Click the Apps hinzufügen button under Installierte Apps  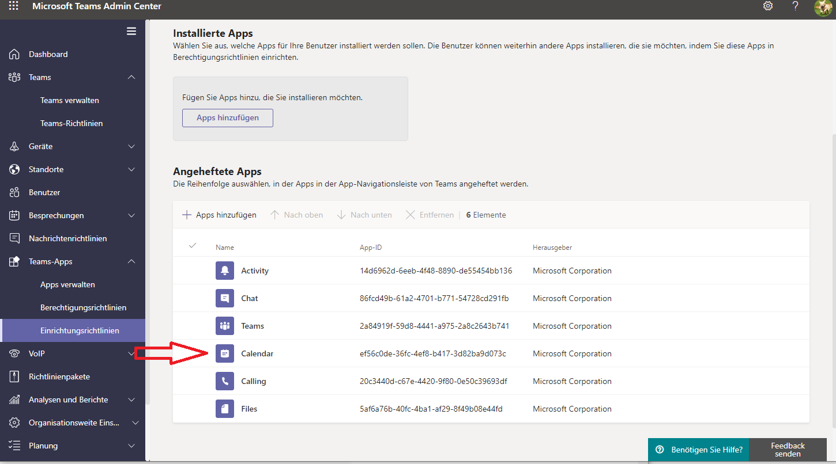(x=228, y=117)
